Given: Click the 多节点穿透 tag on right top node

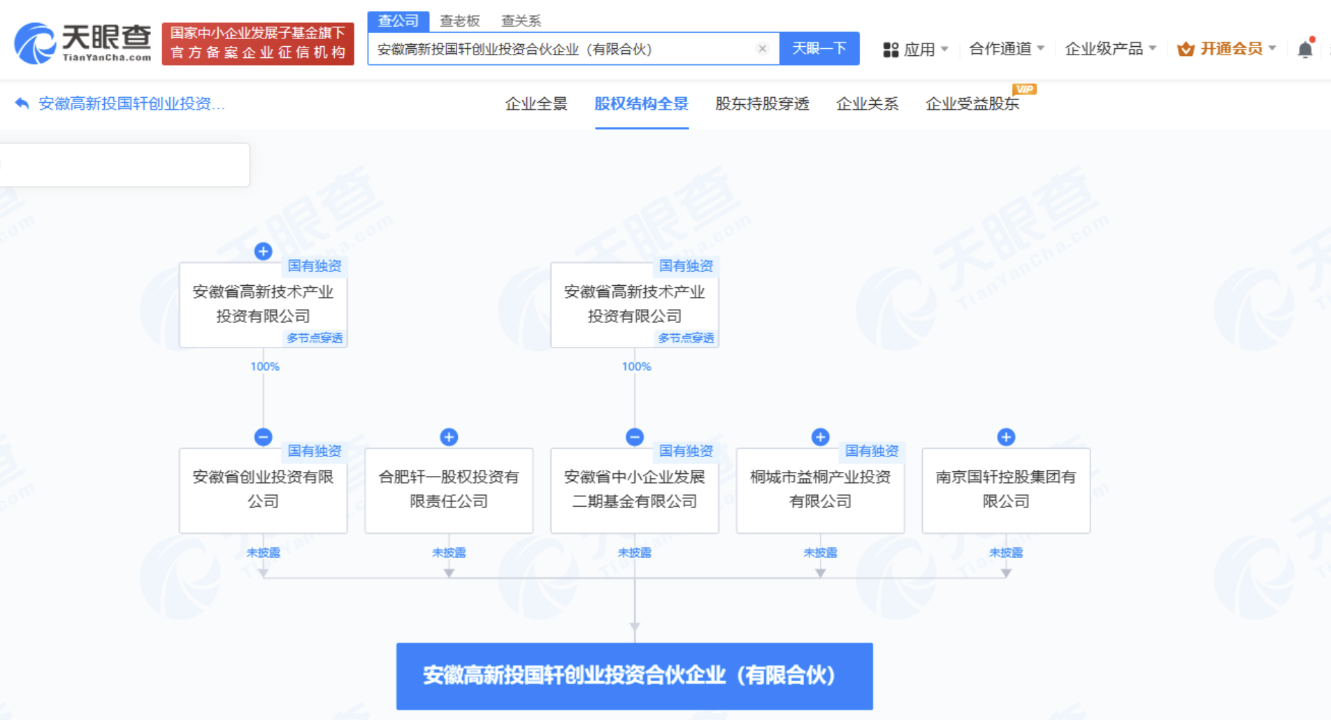Looking at the screenshot, I should [686, 338].
